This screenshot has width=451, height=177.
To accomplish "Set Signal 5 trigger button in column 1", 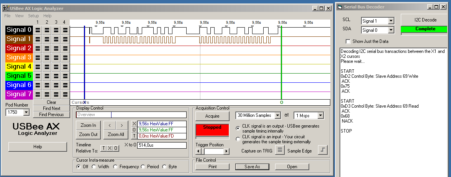I will tap(38, 76).
